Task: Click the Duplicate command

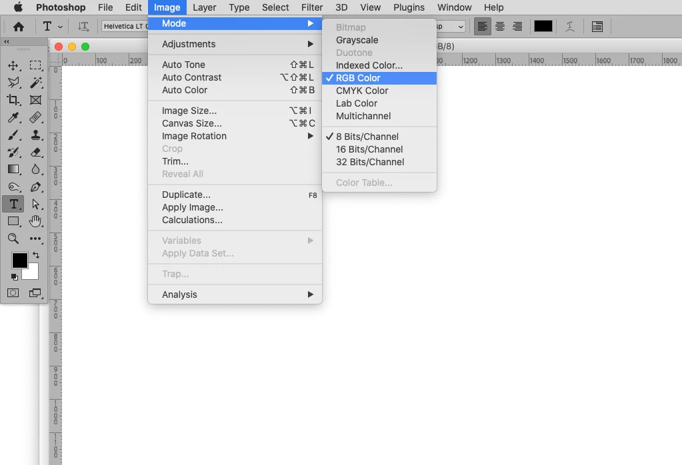Action: tap(235, 195)
